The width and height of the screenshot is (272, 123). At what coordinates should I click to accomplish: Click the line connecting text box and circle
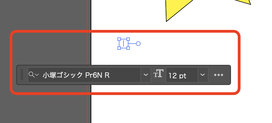pyautogui.click(x=133, y=44)
